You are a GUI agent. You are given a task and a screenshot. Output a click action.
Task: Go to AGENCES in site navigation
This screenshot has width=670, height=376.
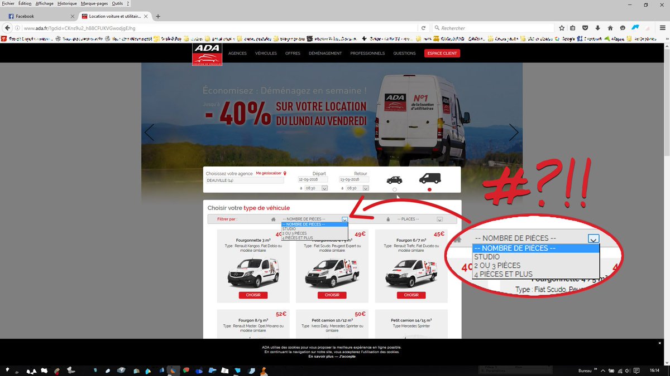(x=237, y=53)
